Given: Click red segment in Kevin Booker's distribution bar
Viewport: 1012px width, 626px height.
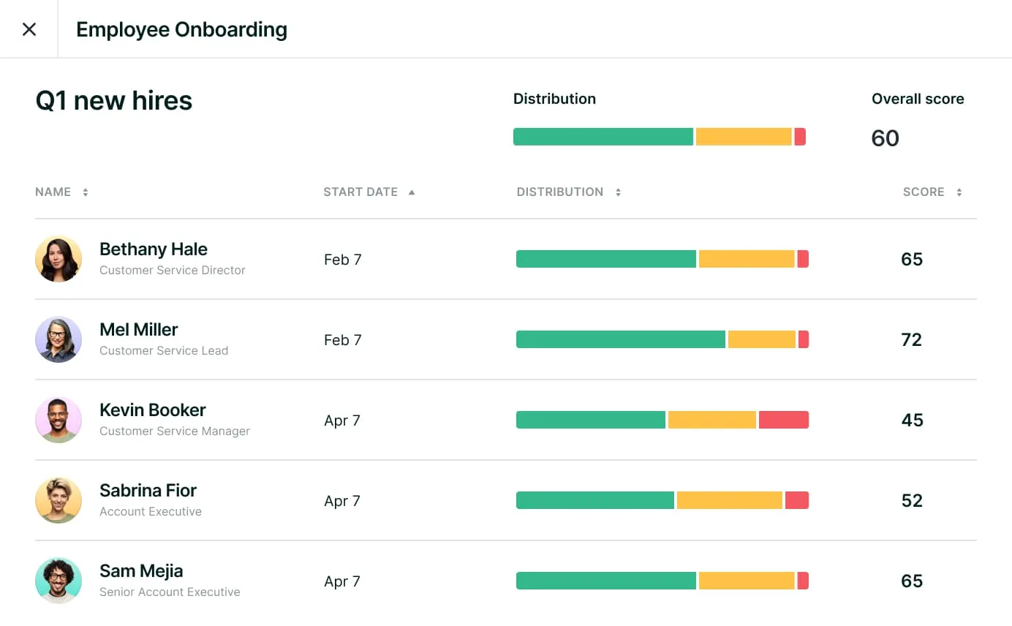Looking at the screenshot, I should tap(783, 420).
